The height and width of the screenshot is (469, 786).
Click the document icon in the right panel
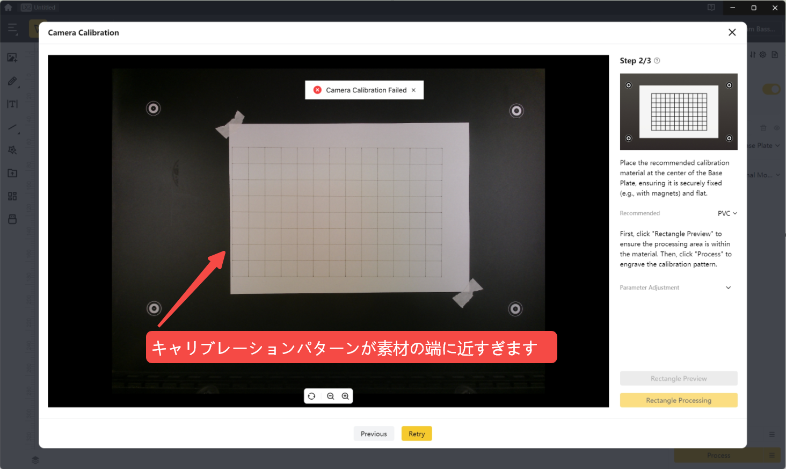pos(775,55)
